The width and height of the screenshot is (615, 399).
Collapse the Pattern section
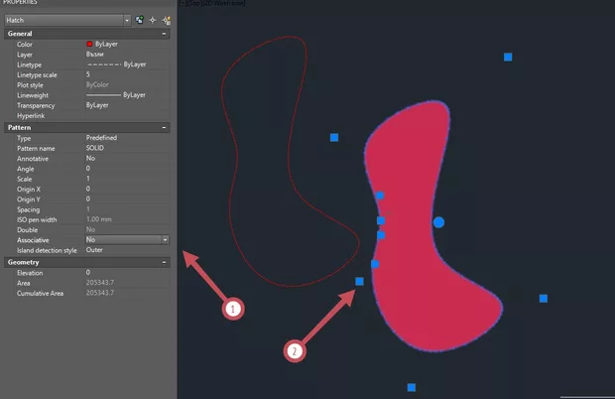tap(165, 128)
